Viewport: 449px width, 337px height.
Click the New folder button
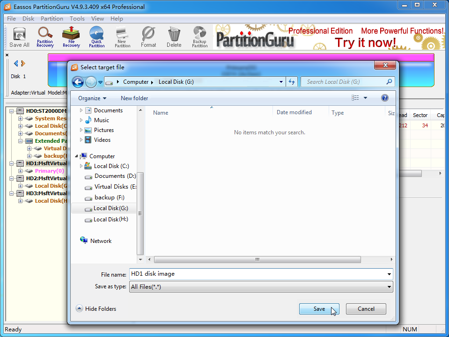coord(134,98)
